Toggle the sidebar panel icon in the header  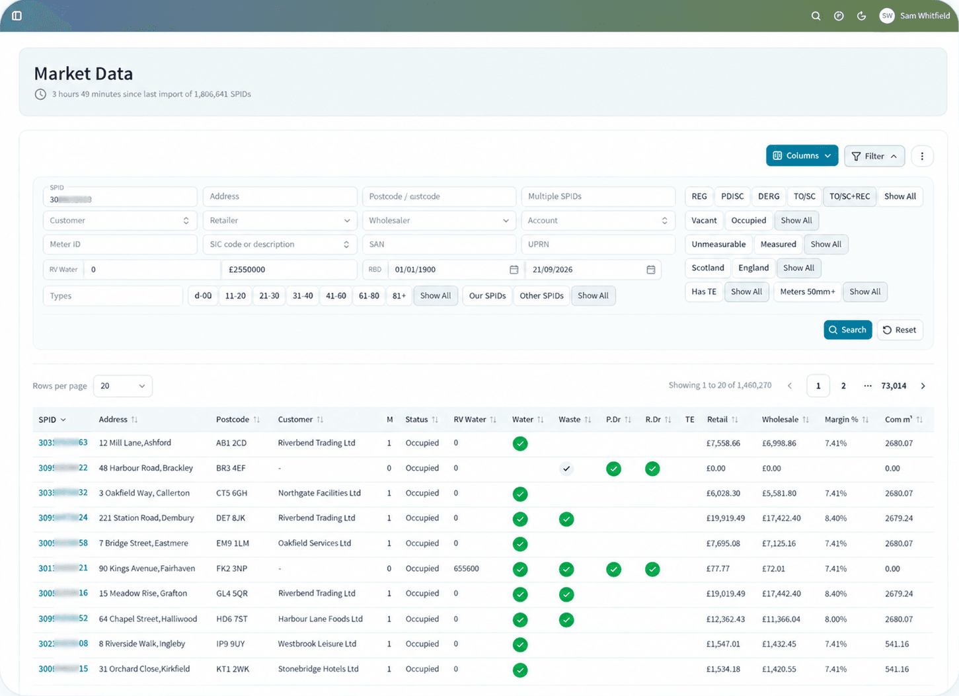(x=17, y=16)
